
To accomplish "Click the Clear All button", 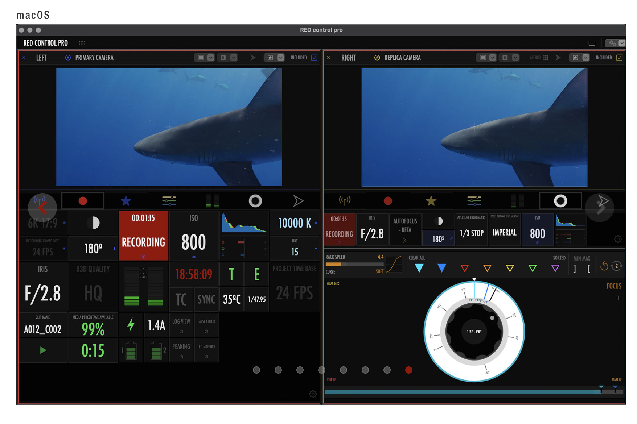I will click(416, 258).
